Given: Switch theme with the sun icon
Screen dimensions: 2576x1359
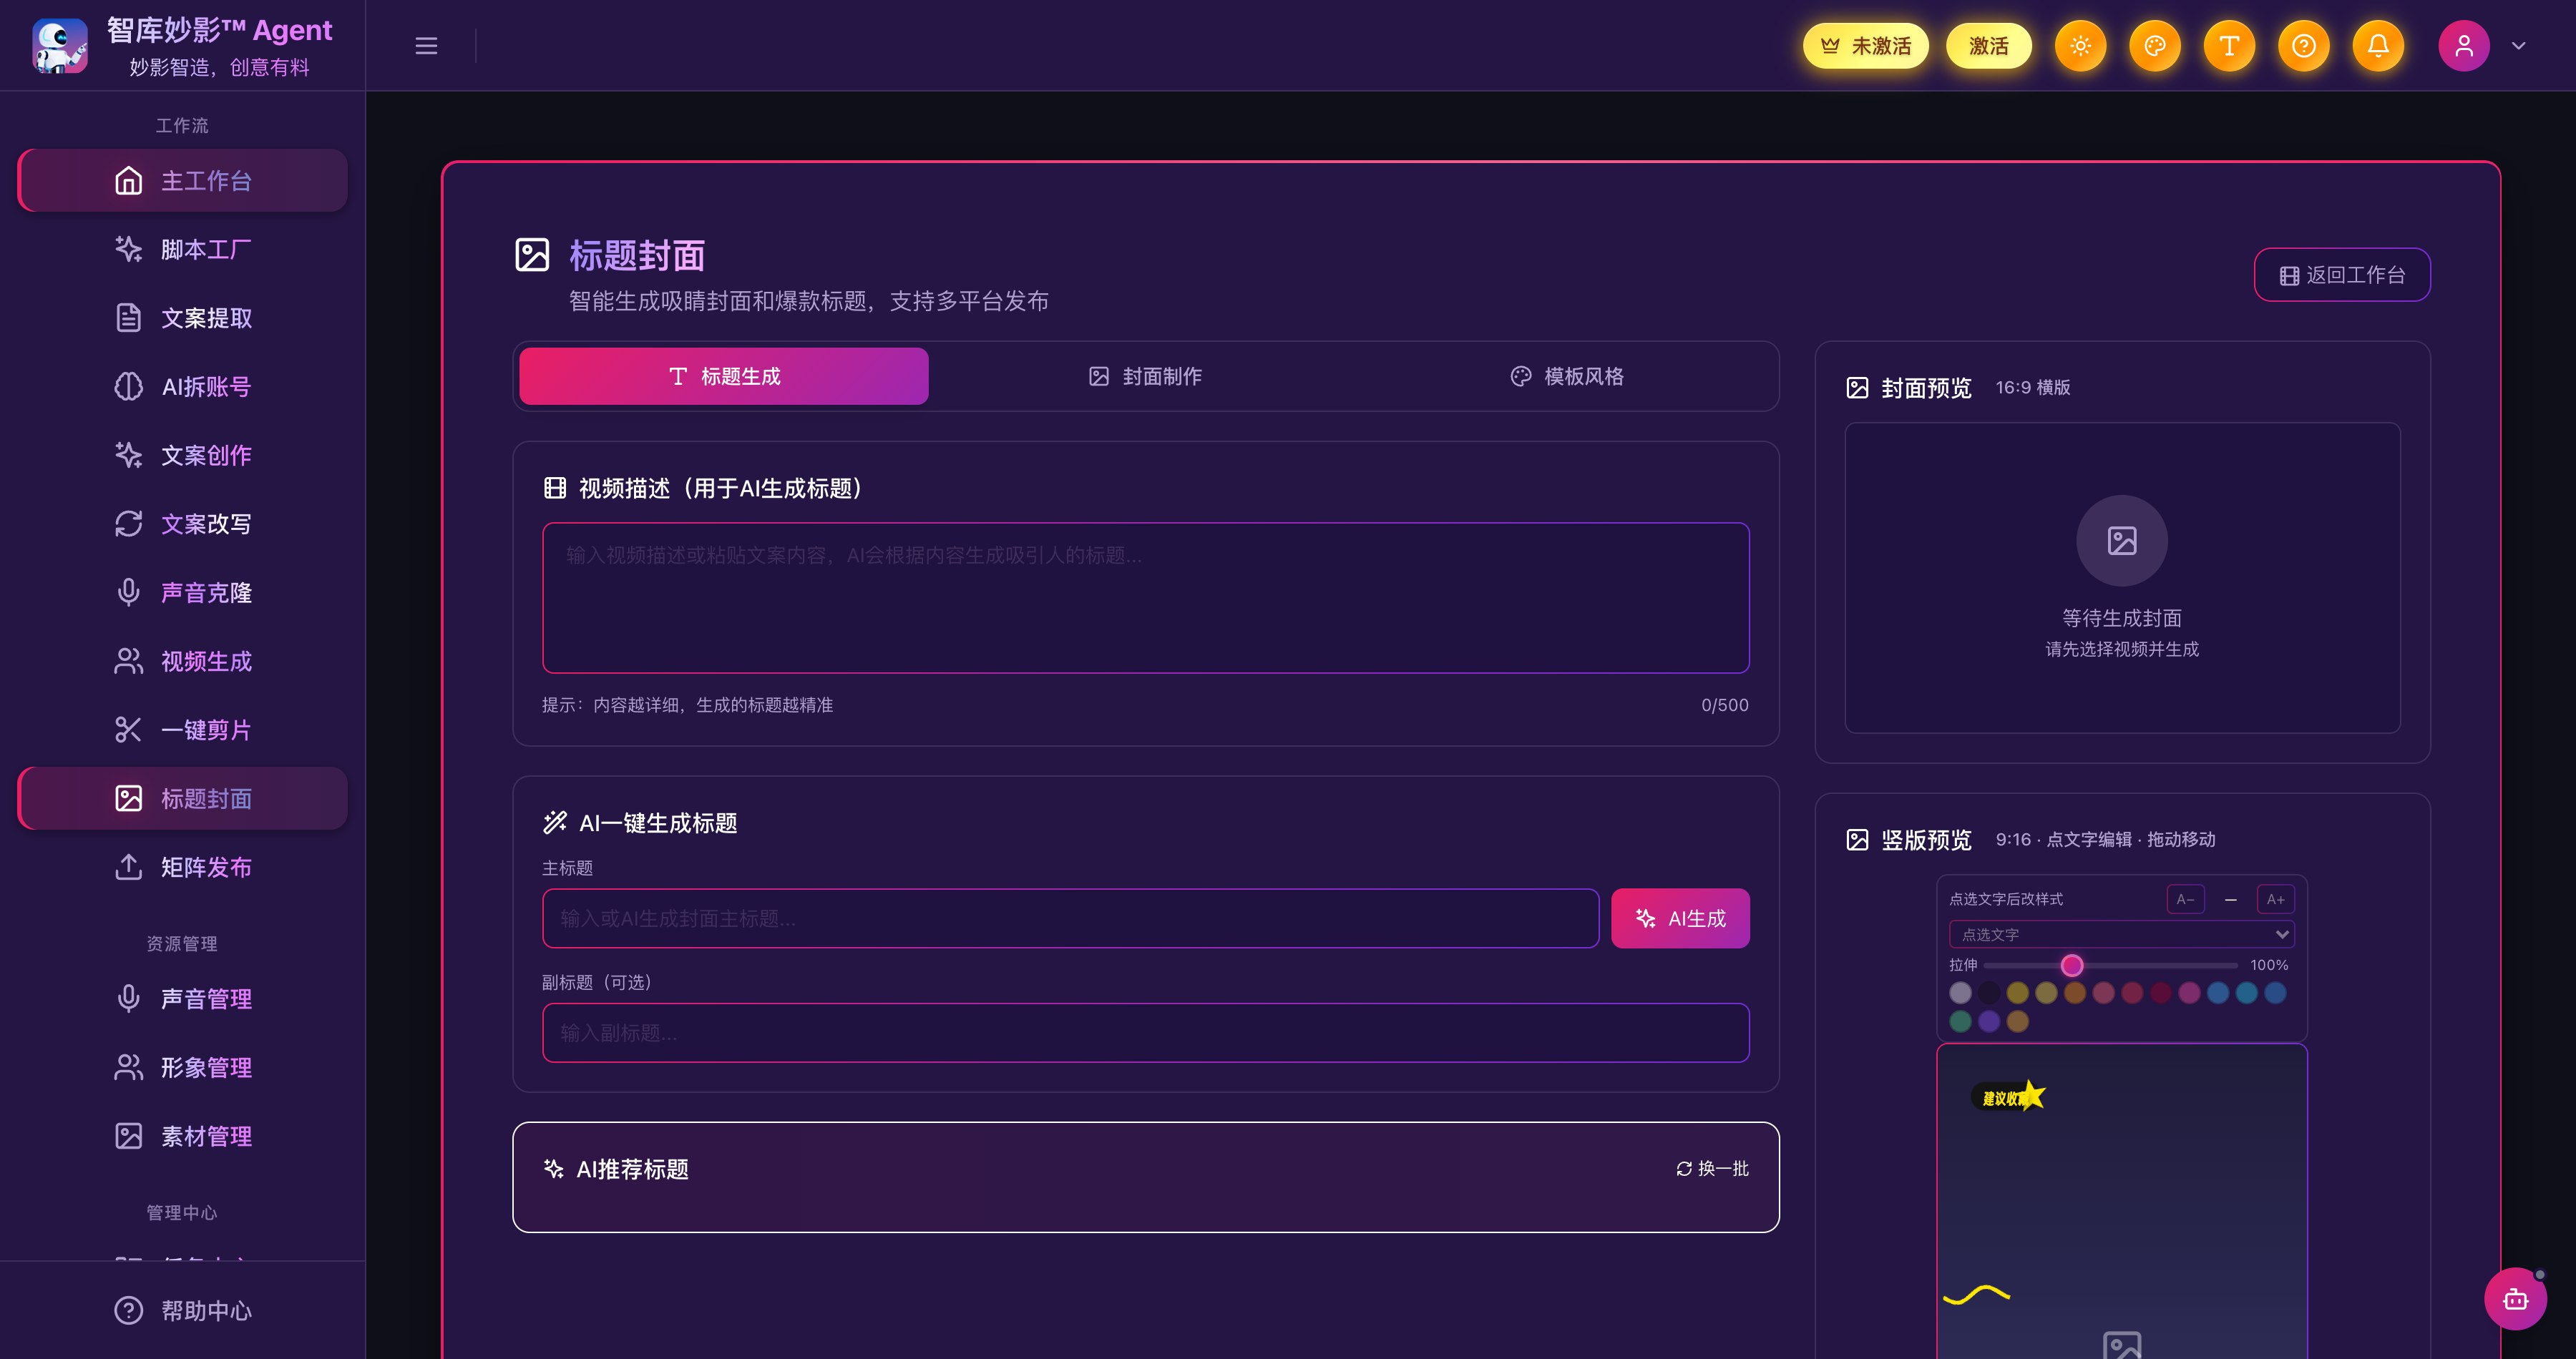Looking at the screenshot, I should tap(2081, 46).
